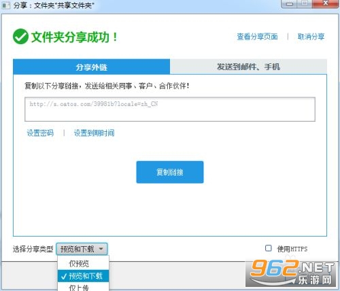Click the 选择分享类型 label
The height and width of the screenshot is (291, 340).
point(33,249)
